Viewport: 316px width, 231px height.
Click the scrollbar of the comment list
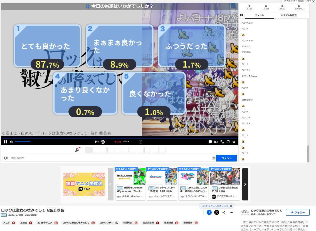(x=308, y=154)
